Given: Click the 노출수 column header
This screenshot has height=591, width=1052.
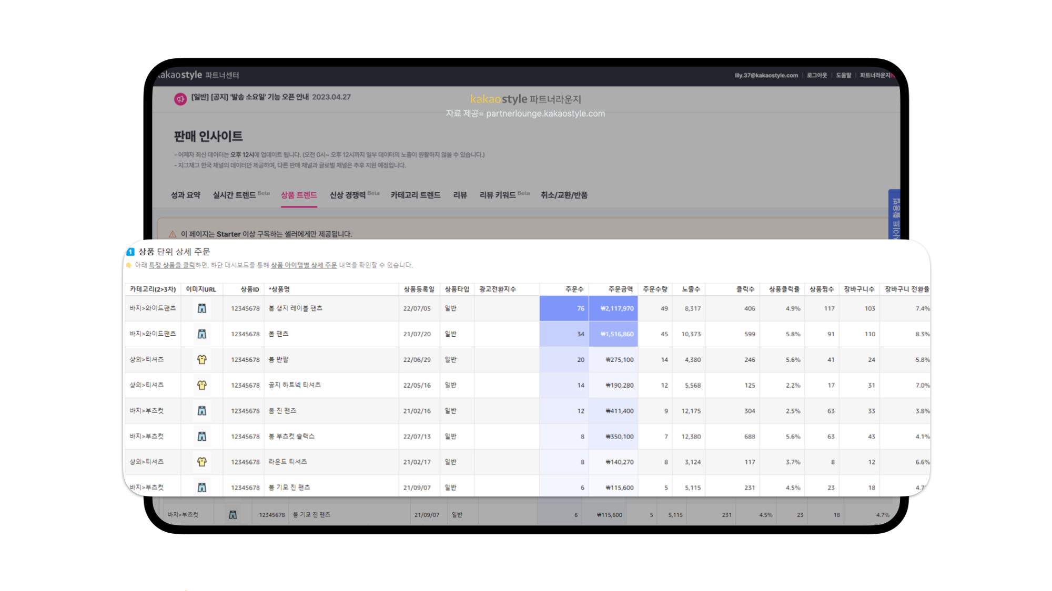Looking at the screenshot, I should point(691,289).
